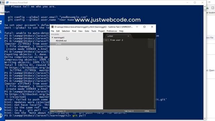Open the Preferences menu
This screenshot has width=215, height=121.
pyautogui.click(x=112, y=31)
